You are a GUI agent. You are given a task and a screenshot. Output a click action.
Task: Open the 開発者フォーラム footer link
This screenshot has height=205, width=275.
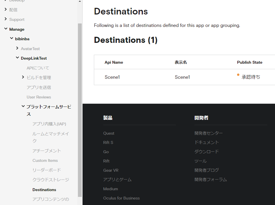211,180
